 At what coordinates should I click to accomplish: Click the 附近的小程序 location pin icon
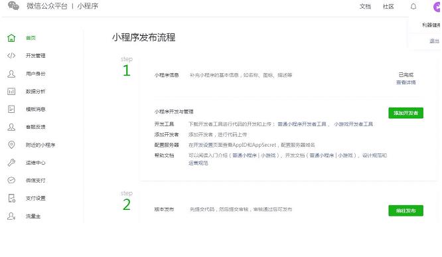[11, 145]
